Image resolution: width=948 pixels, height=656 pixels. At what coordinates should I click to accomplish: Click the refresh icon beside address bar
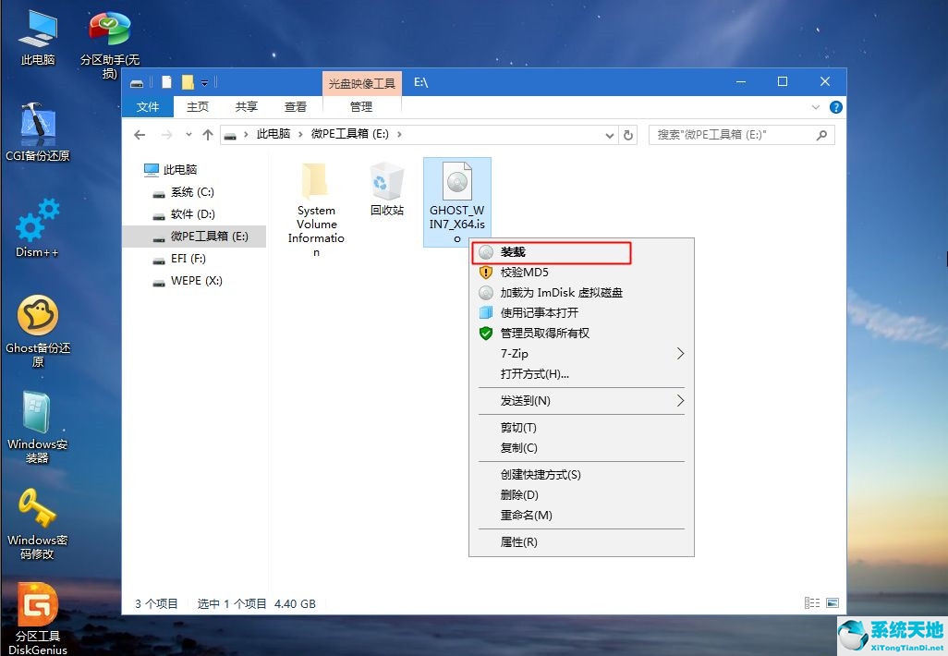click(x=629, y=134)
